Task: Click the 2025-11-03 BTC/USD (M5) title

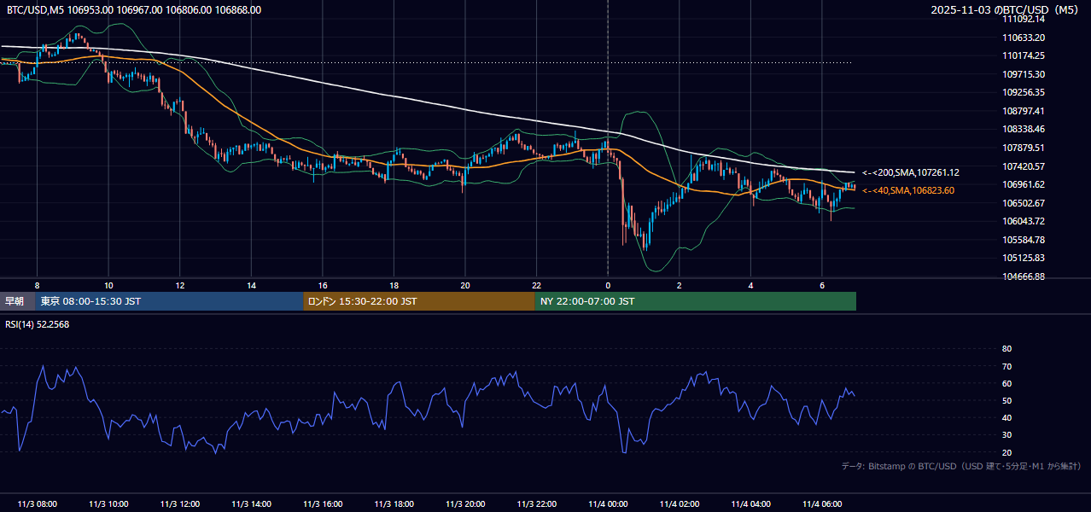Action: point(1006,10)
